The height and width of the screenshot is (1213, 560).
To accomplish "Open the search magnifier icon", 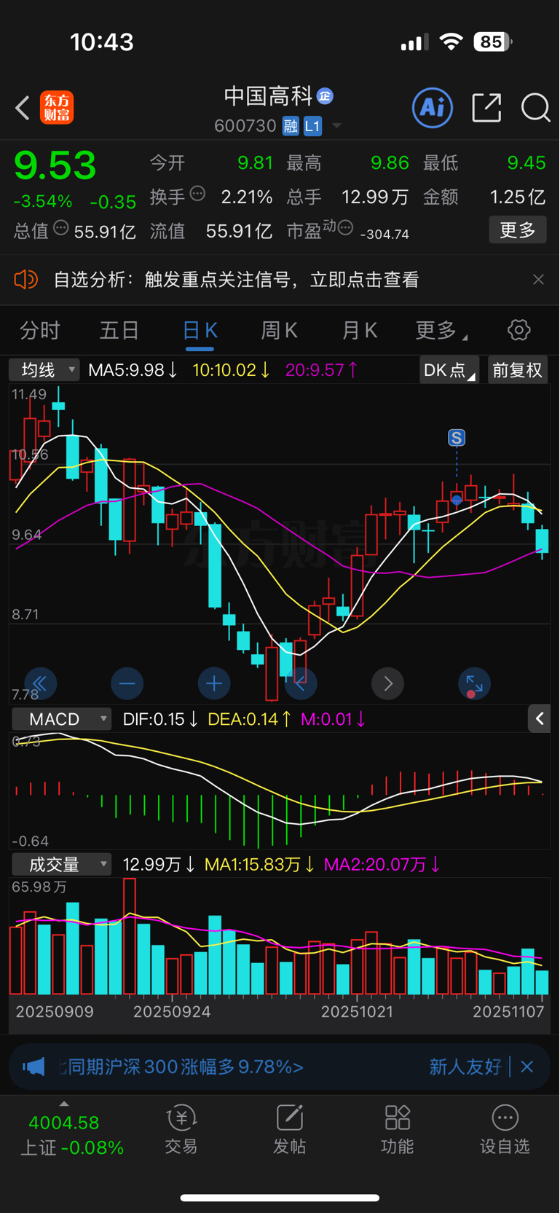I will point(535,108).
